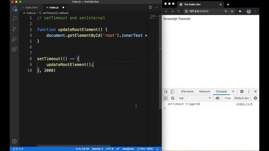The height and width of the screenshot is (151, 269).
Task: Close the DevTools panel
Action: coord(256,91)
